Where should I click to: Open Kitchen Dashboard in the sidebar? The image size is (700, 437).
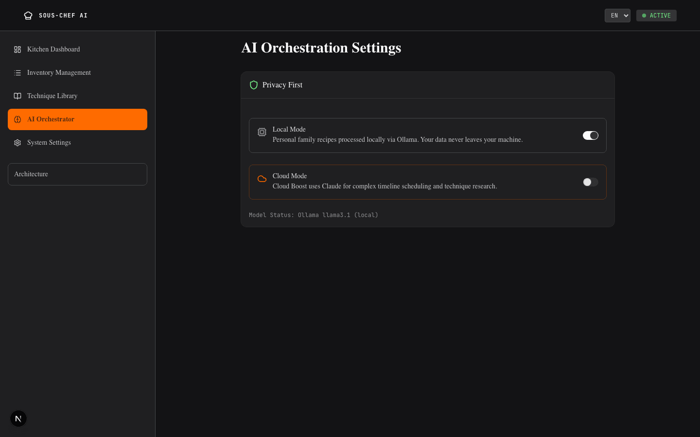pyautogui.click(x=77, y=50)
